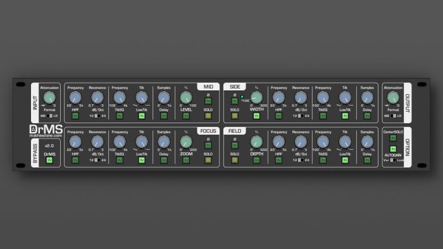Toggle the MID Delay IN button
This screenshot has height=249, width=443.
[163, 116]
